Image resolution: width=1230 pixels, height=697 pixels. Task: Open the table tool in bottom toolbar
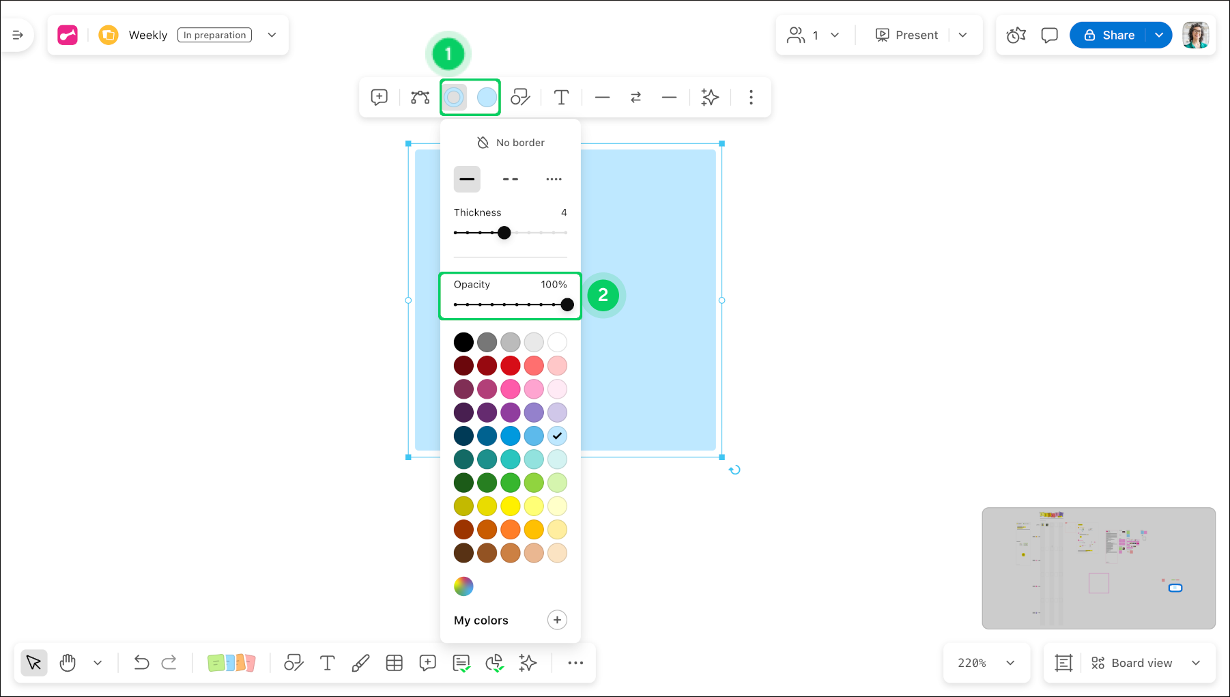pyautogui.click(x=395, y=663)
